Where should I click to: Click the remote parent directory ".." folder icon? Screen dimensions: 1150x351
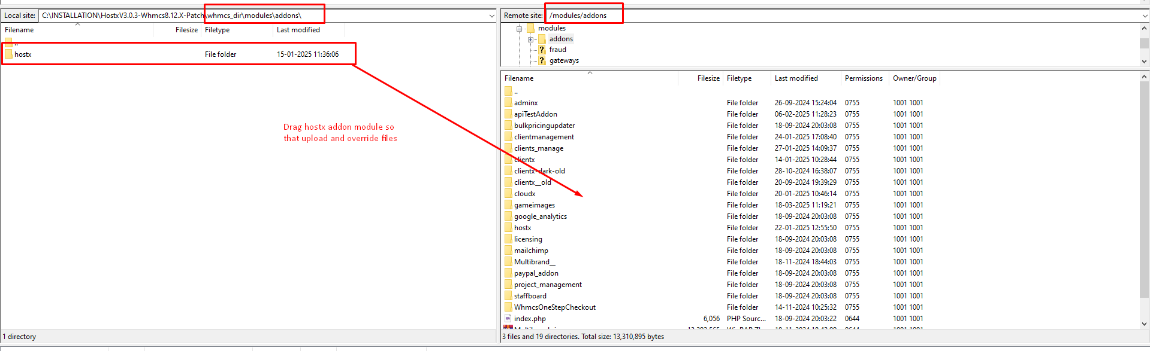click(508, 91)
